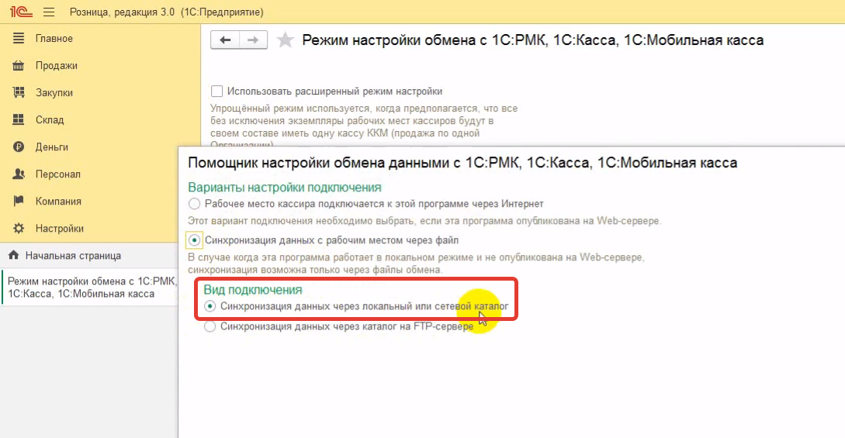Click the Варианты настройки подключения heading
The width and height of the screenshot is (845, 438).
click(285, 188)
